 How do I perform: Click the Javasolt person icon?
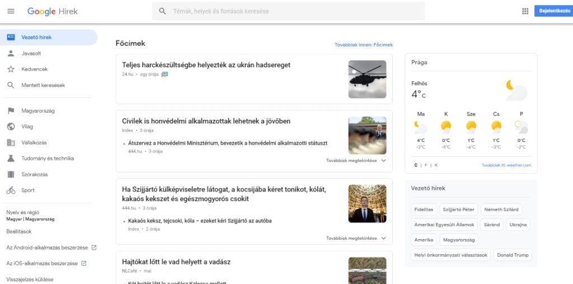11,53
